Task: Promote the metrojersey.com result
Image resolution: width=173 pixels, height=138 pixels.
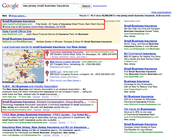Action: click(65, 135)
